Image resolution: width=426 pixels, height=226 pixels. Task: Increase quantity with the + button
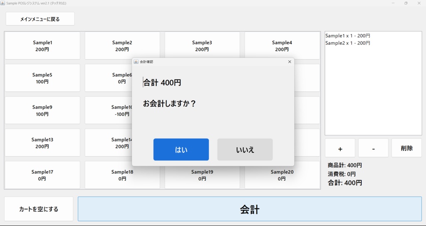click(x=340, y=148)
